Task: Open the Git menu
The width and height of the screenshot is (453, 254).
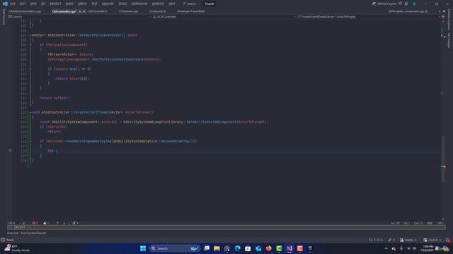Action: tap(43, 4)
